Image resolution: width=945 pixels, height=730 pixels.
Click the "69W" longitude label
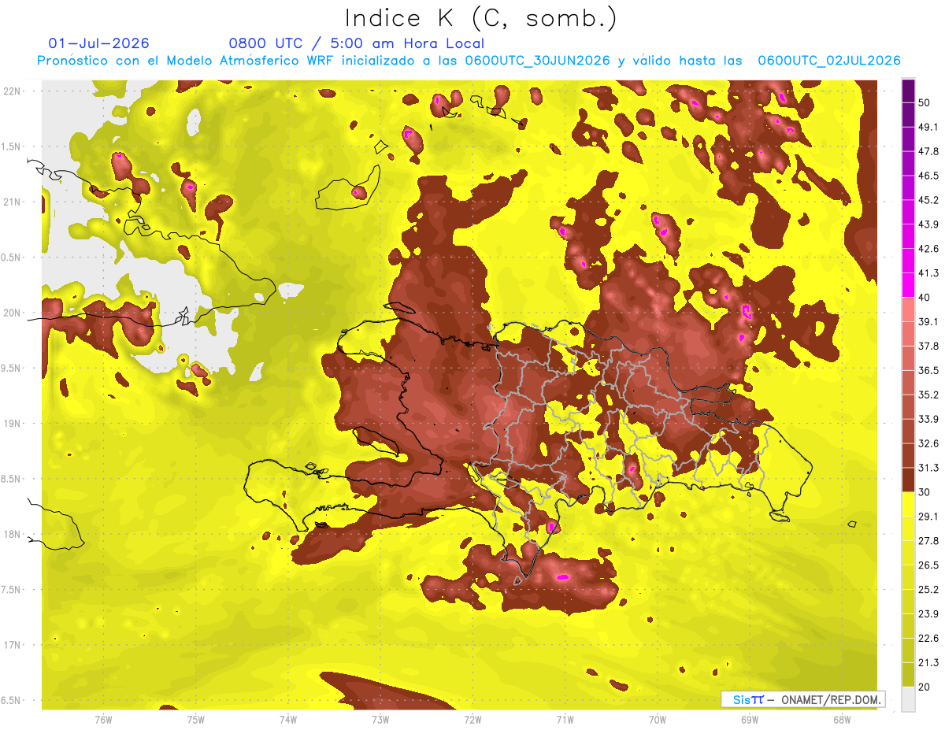pyautogui.click(x=750, y=719)
